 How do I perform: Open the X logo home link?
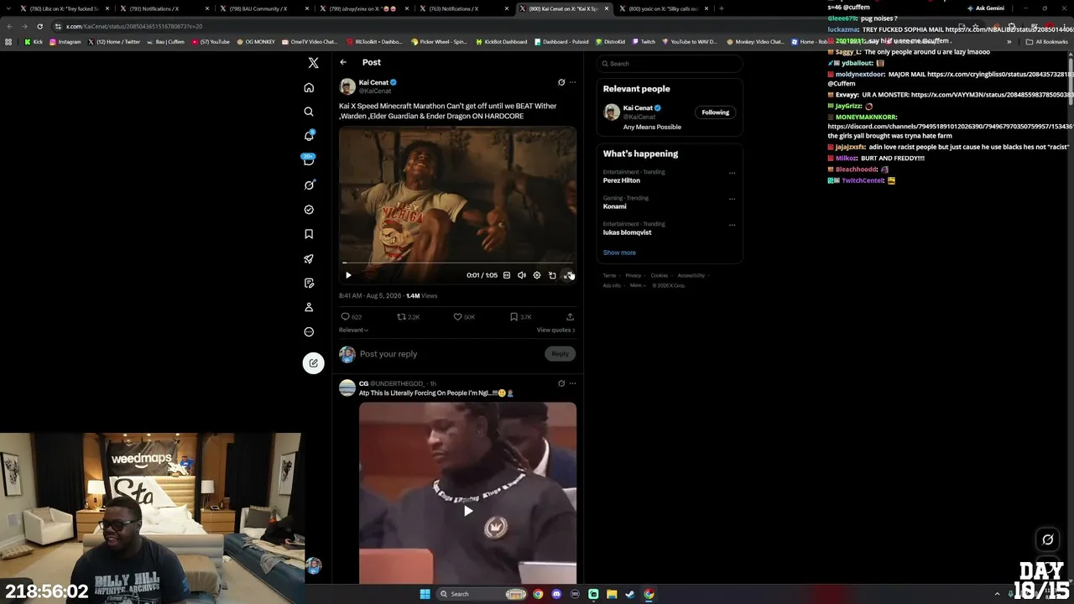point(313,63)
